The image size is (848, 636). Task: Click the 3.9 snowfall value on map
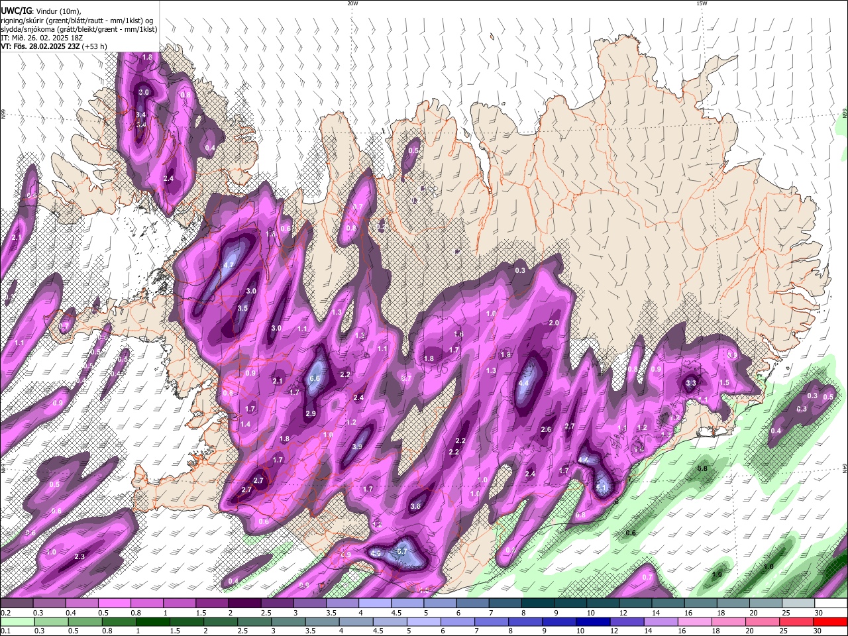357,447
